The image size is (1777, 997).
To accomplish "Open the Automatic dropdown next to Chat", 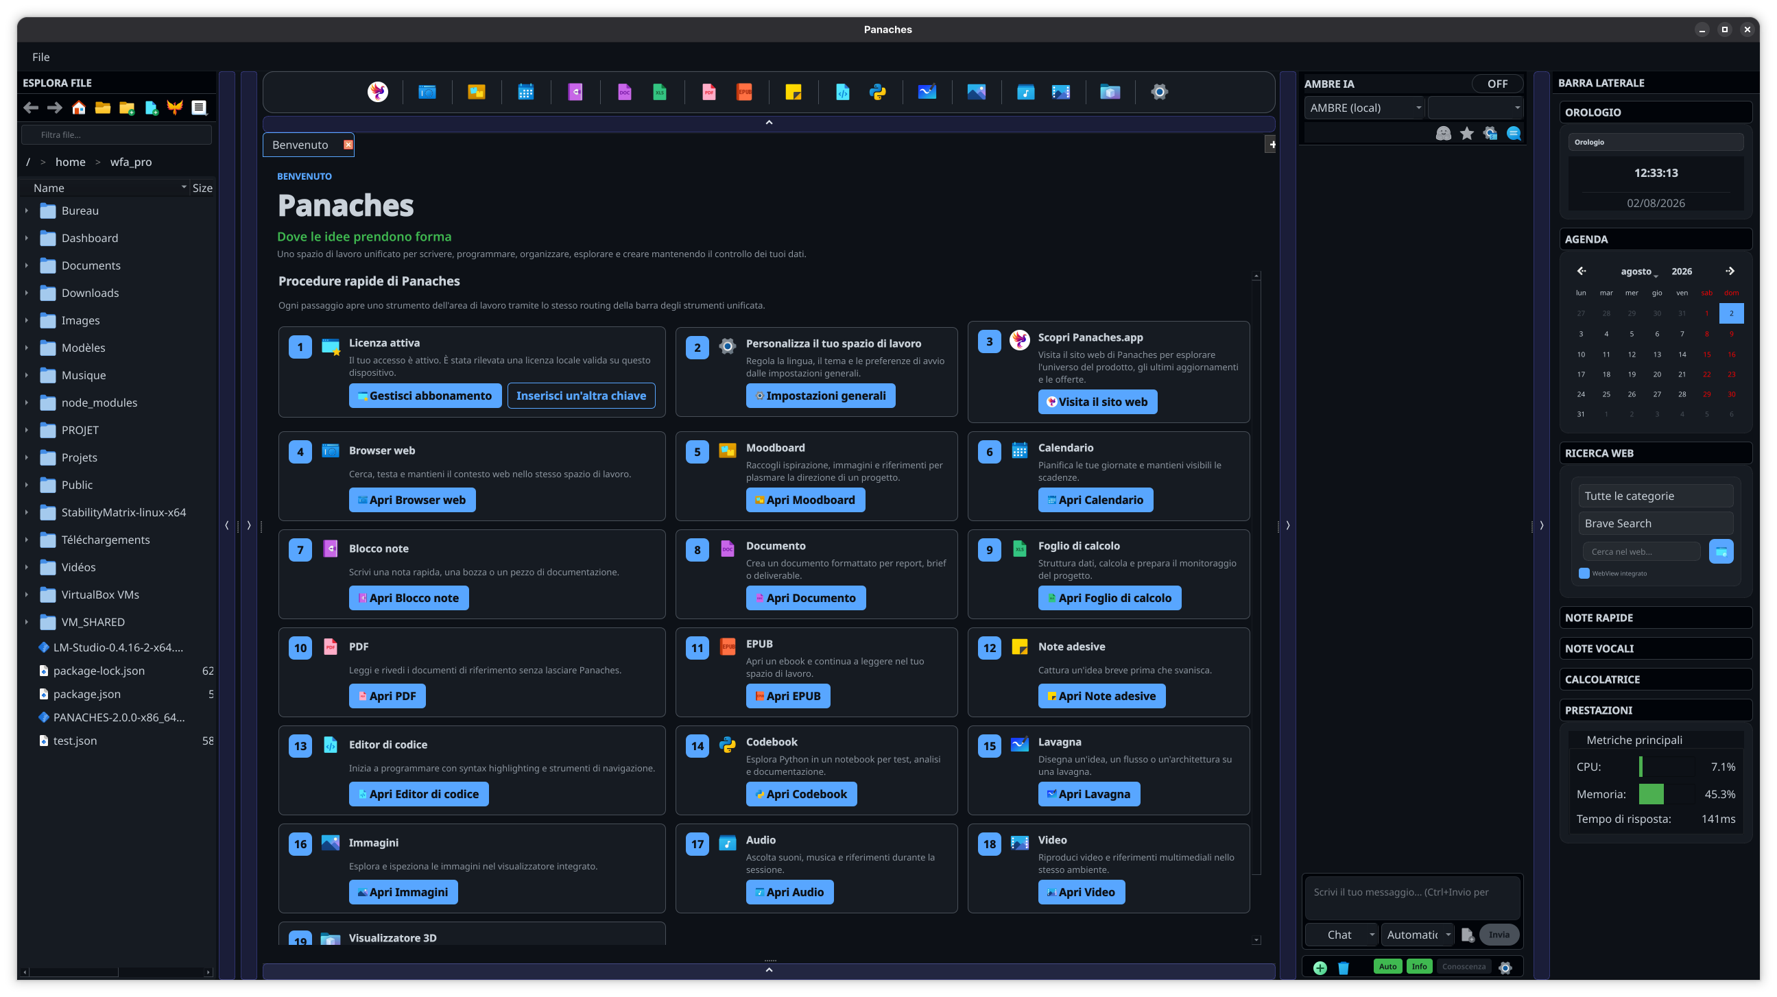I will click(1418, 935).
